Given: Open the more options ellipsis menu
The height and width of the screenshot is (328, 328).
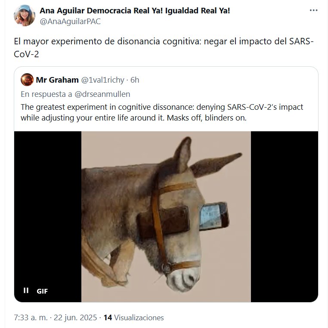Looking at the screenshot, I should point(313,10).
